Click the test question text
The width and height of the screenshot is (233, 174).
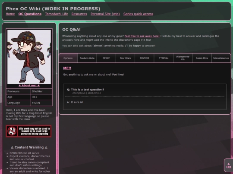coord(85,89)
